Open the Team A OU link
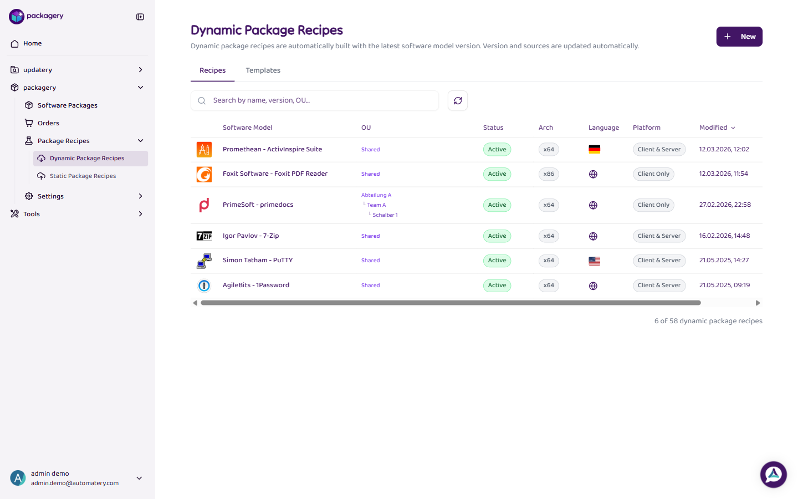This screenshot has width=798, height=499. pos(376,205)
